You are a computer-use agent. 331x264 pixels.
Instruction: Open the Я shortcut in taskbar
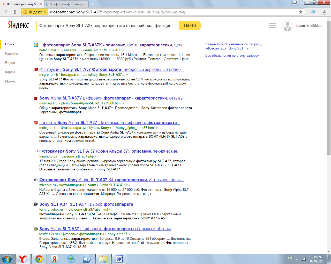[55, 259]
